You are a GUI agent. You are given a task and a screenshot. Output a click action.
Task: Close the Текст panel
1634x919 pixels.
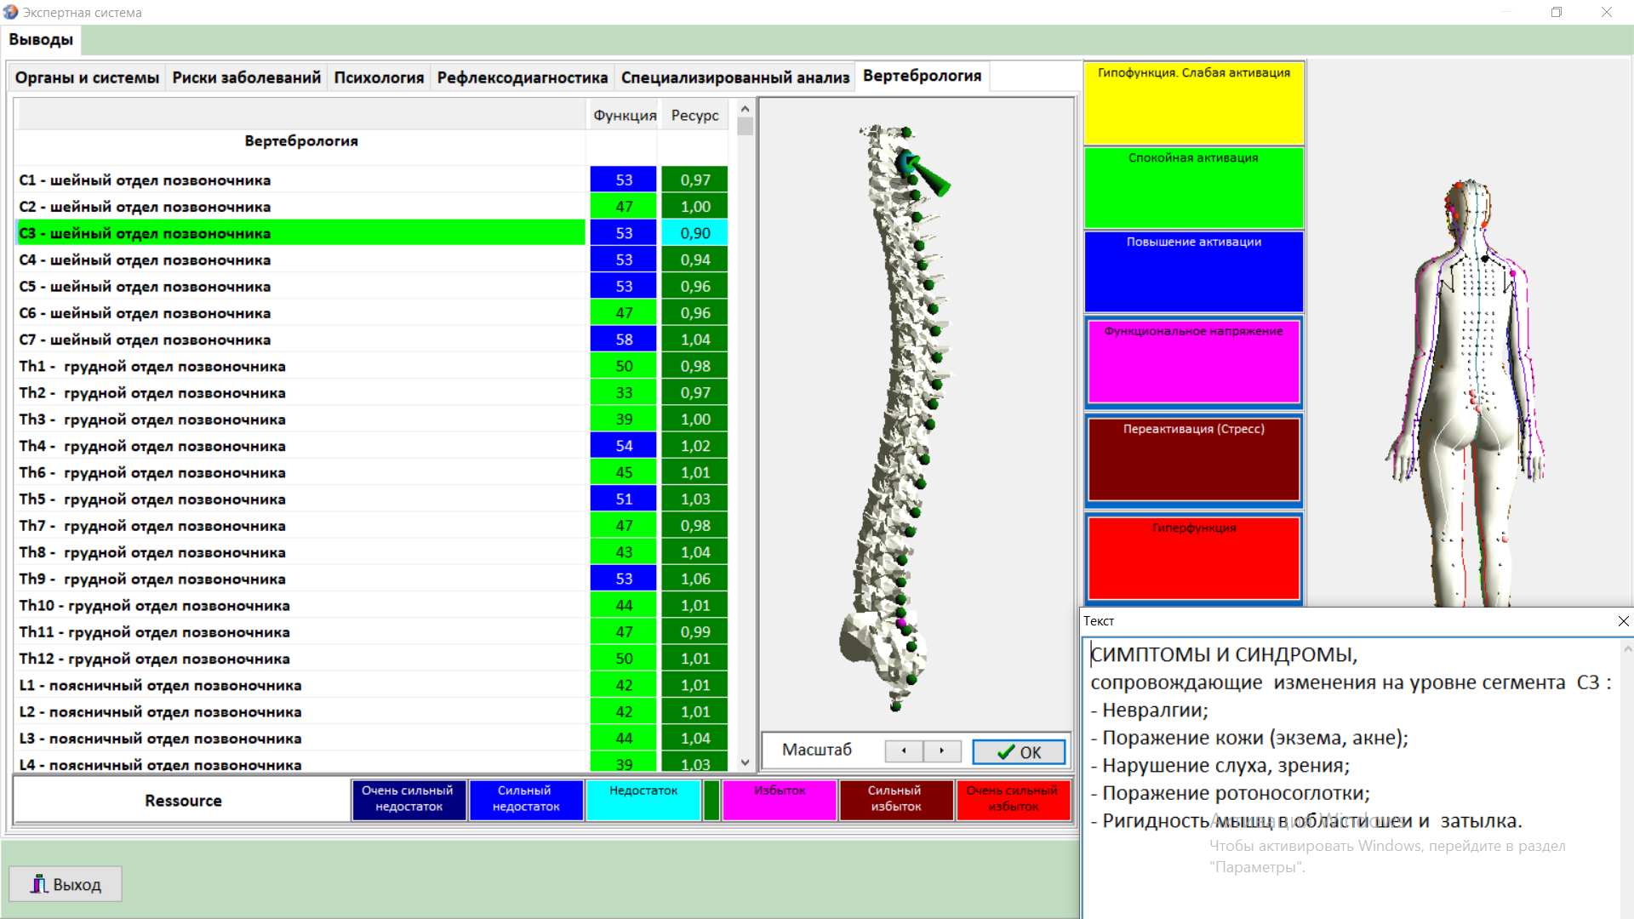1623,621
